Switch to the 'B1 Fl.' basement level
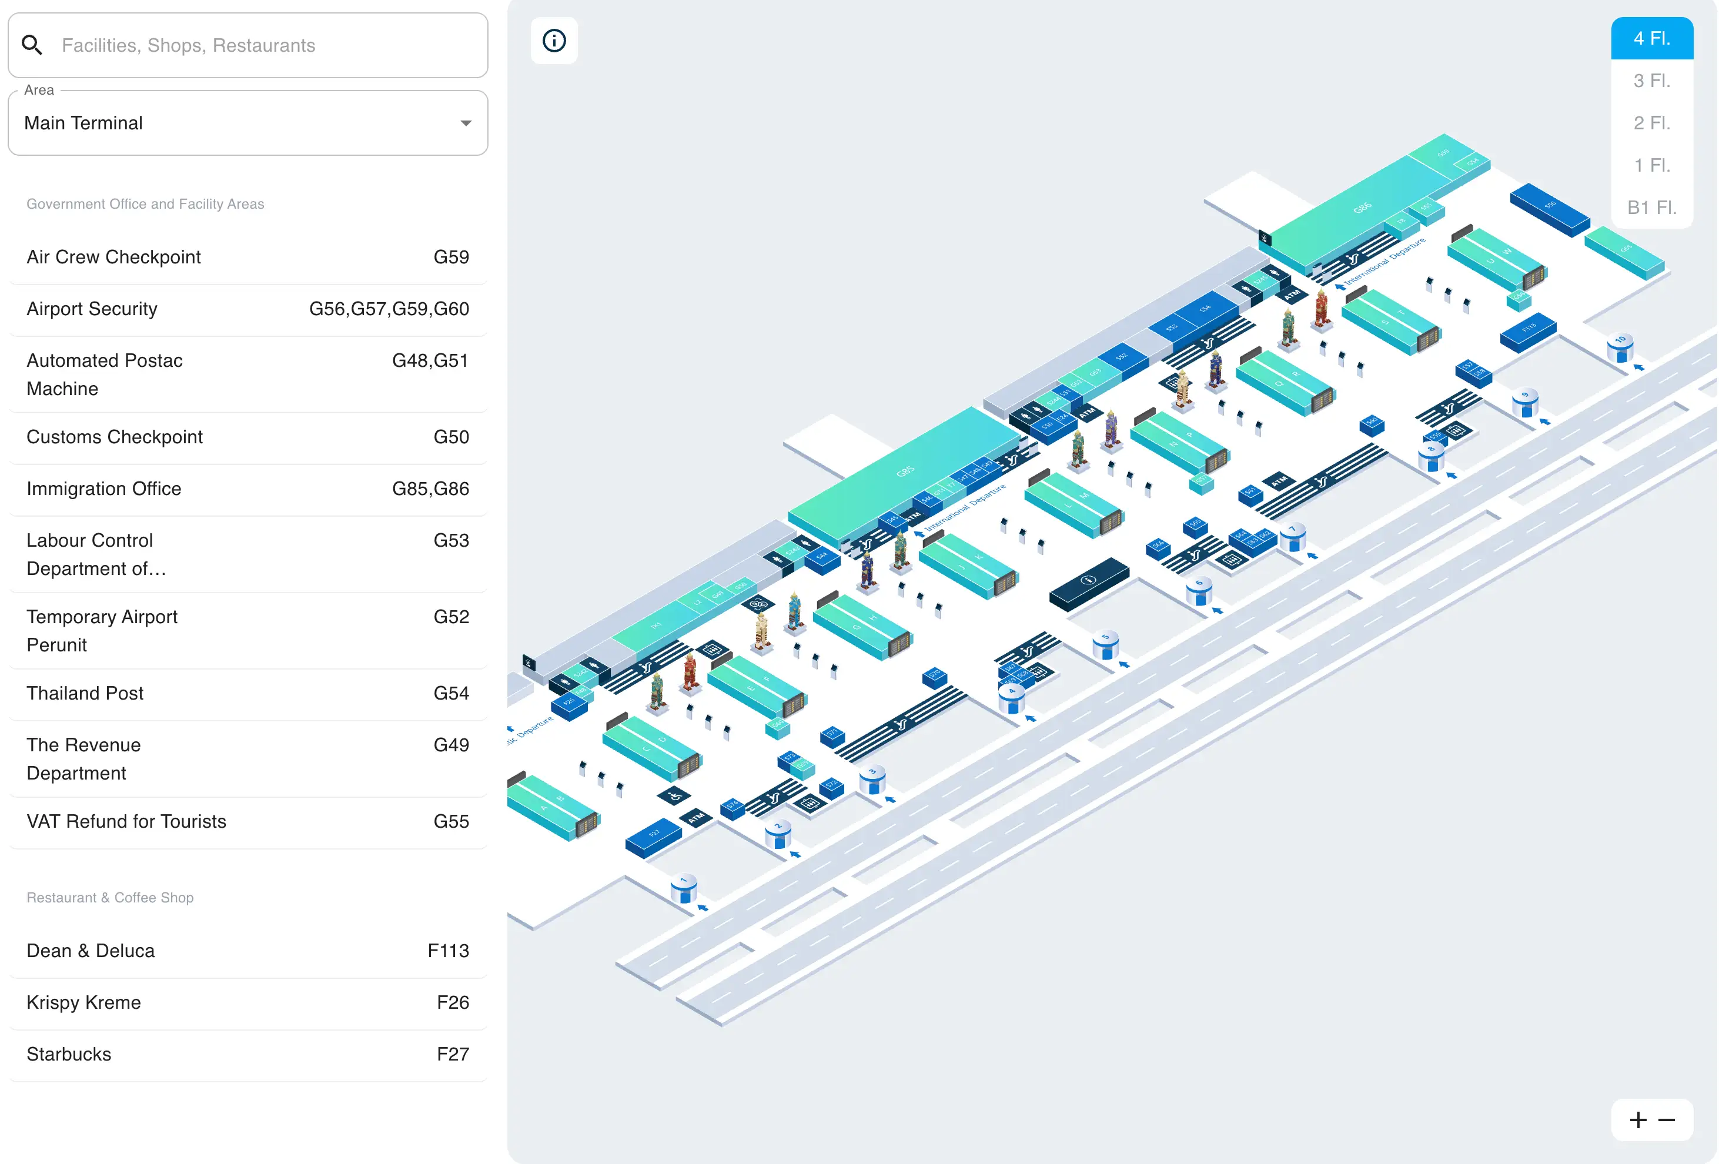 [1652, 208]
